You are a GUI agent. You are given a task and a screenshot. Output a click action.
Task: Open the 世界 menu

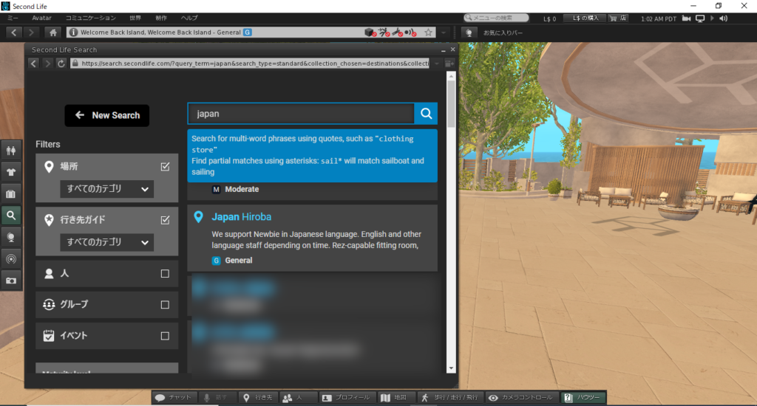(x=135, y=18)
